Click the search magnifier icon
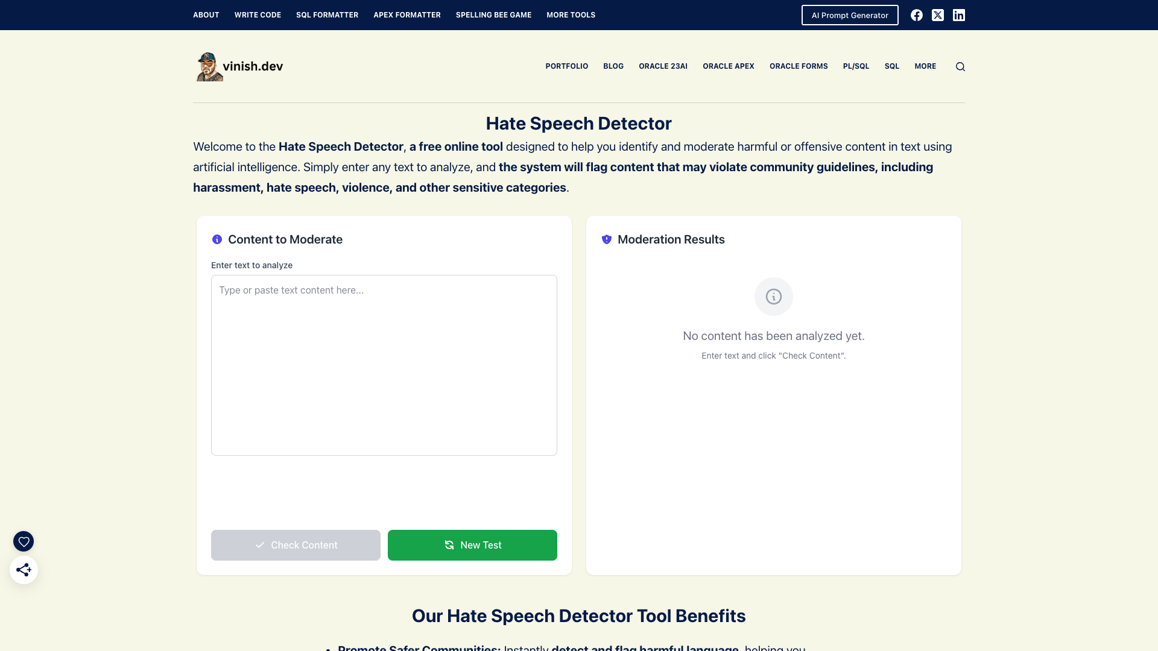Screen dimensions: 1158x651 coord(960,67)
